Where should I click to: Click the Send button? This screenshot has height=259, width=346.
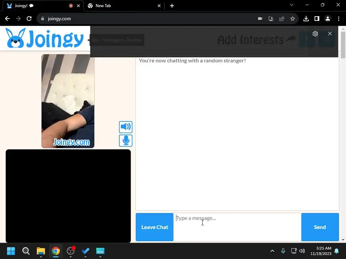[x=320, y=227]
